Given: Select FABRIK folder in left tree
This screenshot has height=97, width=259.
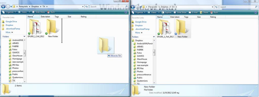Looking at the screenshot, I should pyautogui.click(x=15, y=46).
